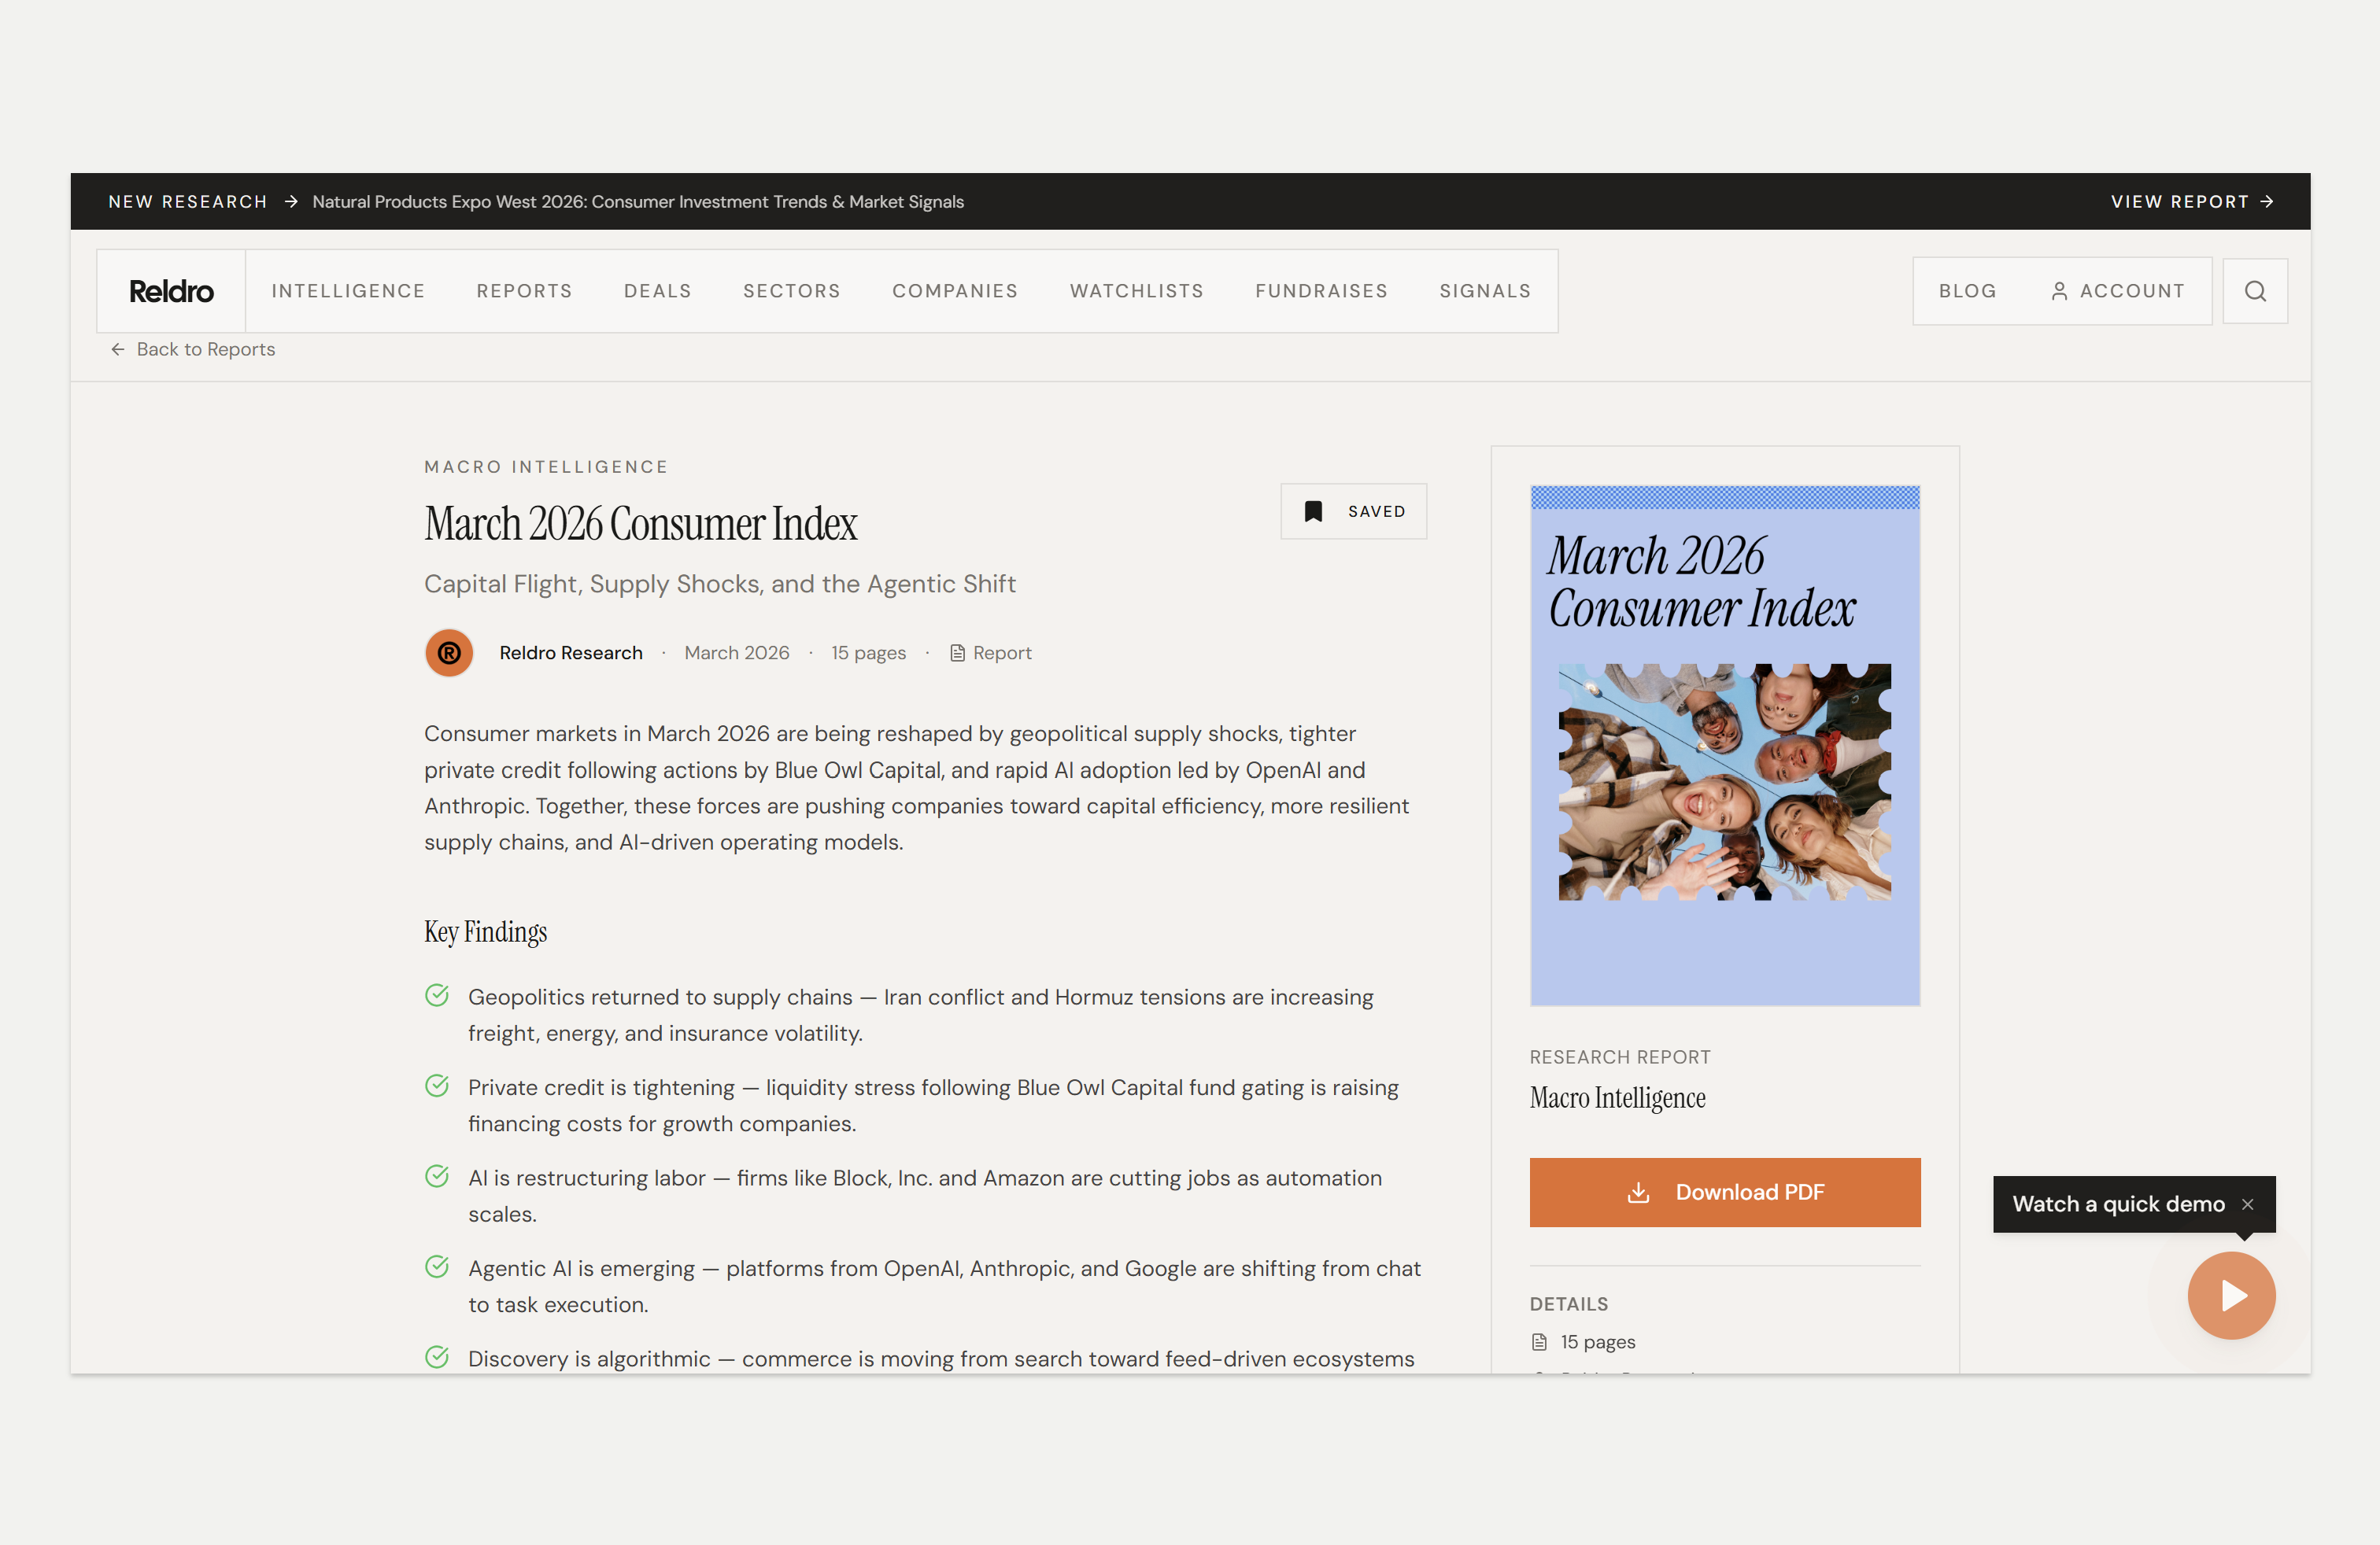Screen dimensions: 2380x1545
Task: Open the Watchlists nav item
Action: pyautogui.click(x=1136, y=291)
